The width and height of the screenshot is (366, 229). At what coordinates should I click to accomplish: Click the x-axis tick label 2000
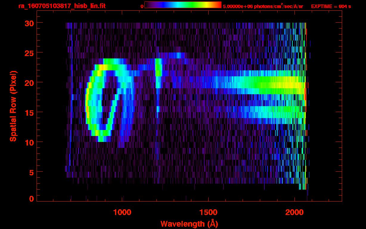coord(294,212)
